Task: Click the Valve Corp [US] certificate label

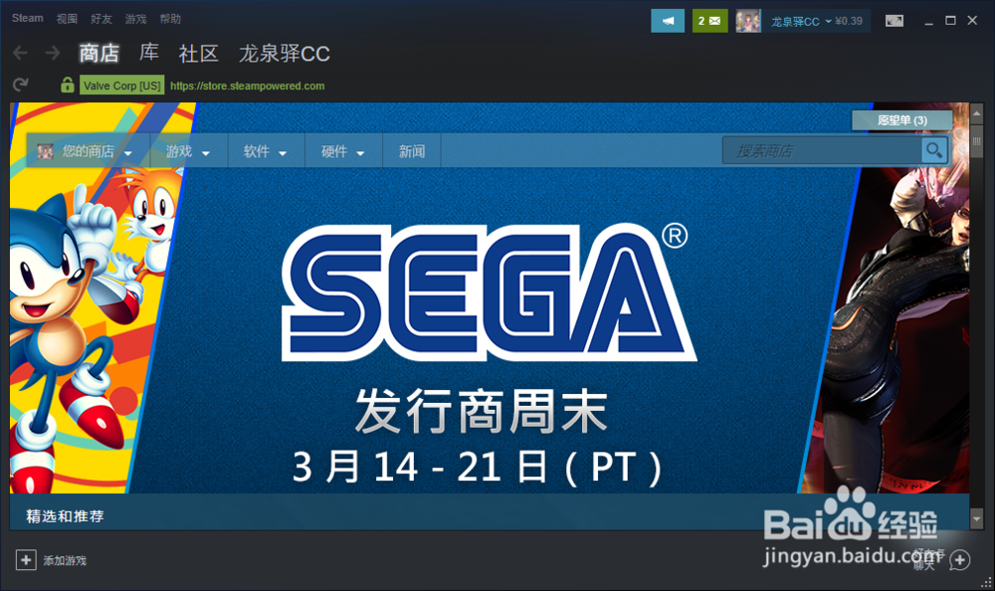Action: click(121, 85)
